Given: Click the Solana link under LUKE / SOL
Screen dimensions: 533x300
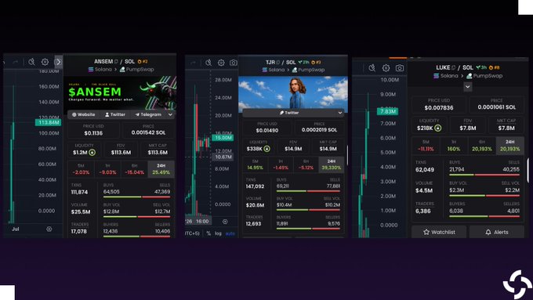Looking at the screenshot, I should point(446,76).
